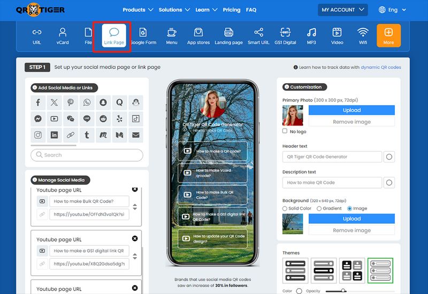Click the LinkedIn social icon
Screen dimensions: 428x294
(x=54, y=135)
